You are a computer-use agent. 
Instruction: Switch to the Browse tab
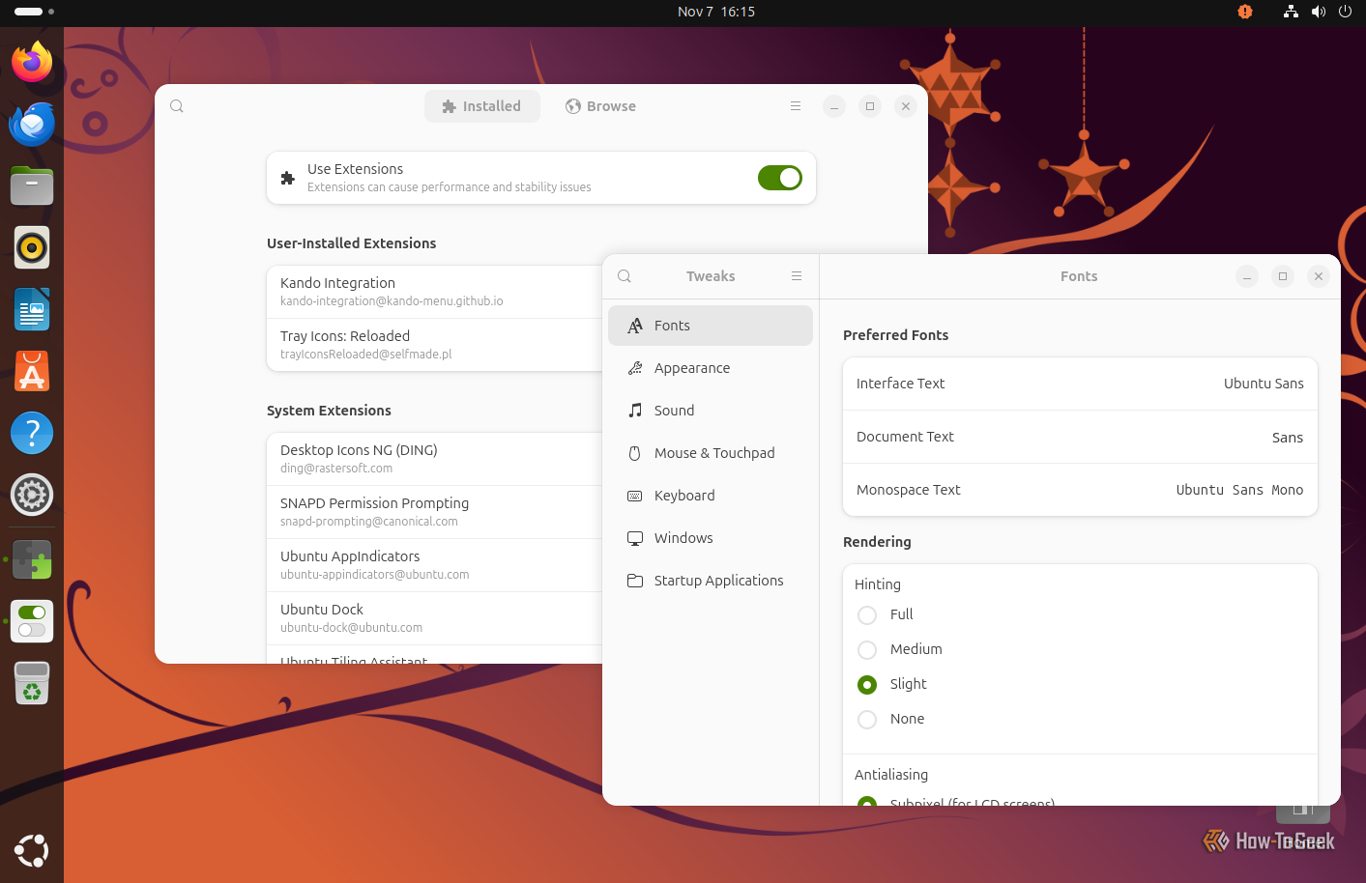600,106
